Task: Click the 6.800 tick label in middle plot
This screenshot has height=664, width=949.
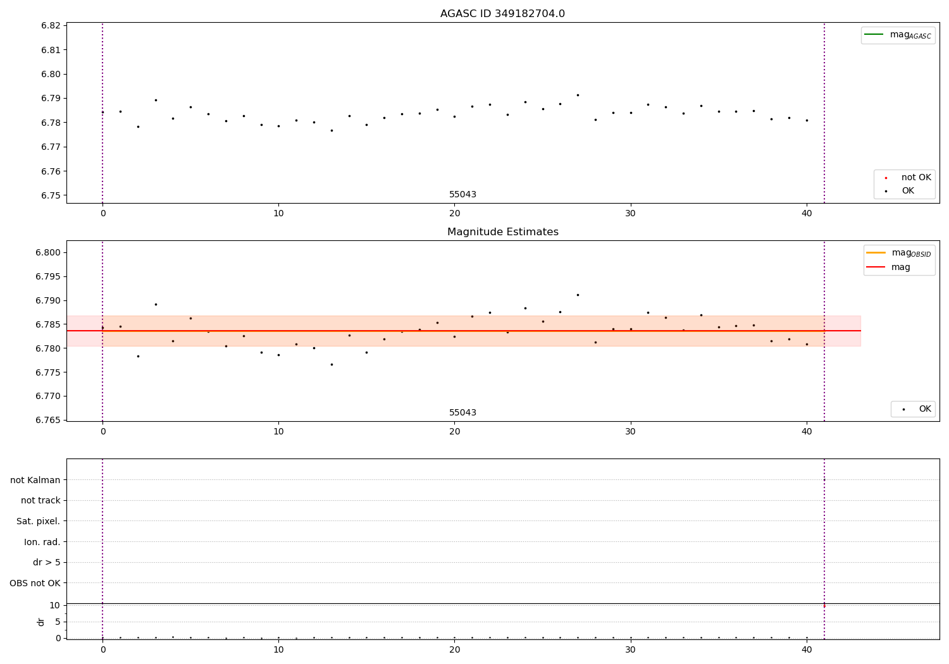Action: 49,253
